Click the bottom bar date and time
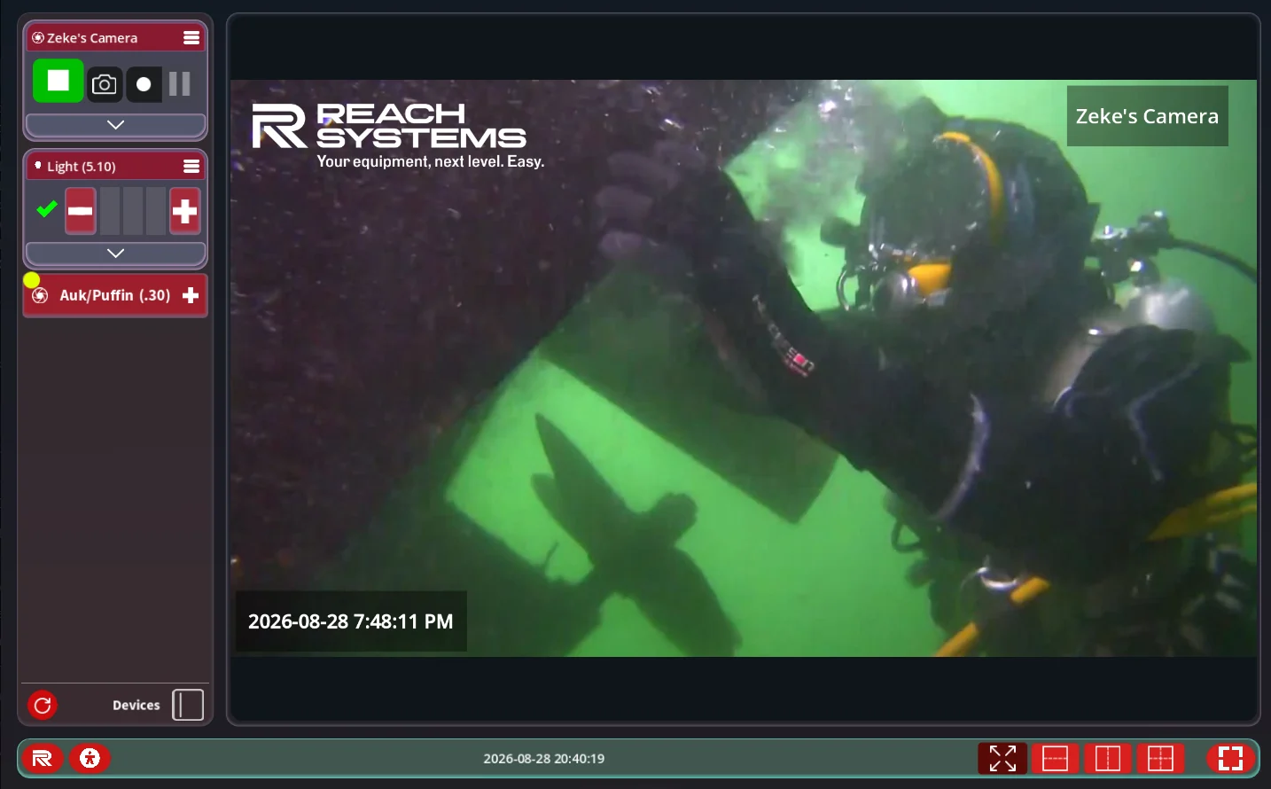 (x=544, y=759)
